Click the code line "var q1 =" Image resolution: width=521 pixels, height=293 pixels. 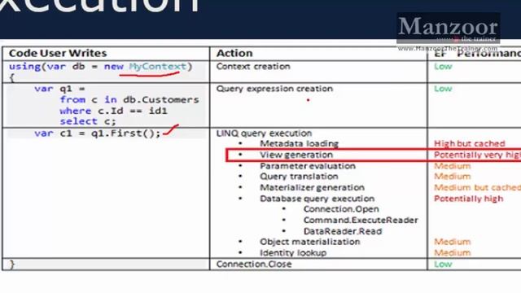pos(59,89)
